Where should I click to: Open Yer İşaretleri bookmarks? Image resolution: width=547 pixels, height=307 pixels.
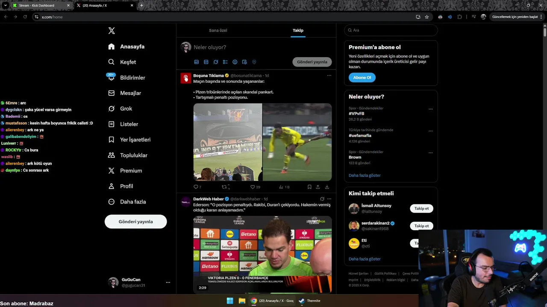click(x=129, y=139)
